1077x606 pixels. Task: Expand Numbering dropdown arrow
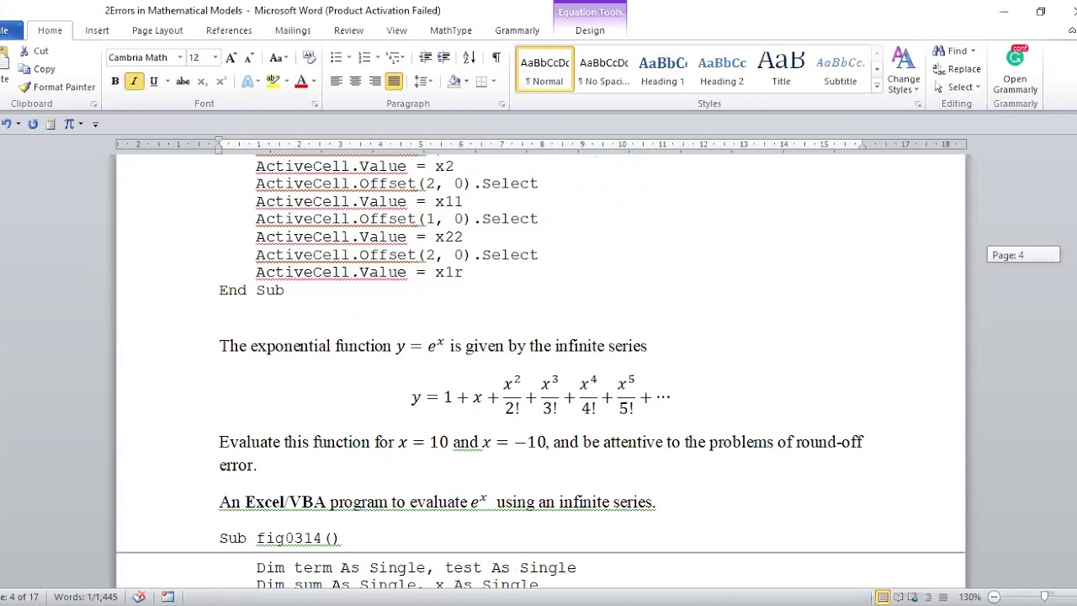pyautogui.click(x=378, y=58)
